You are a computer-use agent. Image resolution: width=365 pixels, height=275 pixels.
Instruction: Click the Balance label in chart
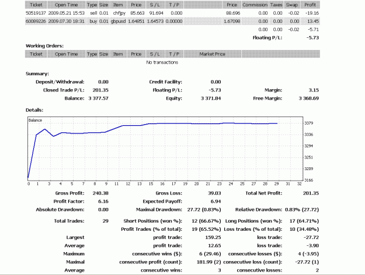[36, 120]
